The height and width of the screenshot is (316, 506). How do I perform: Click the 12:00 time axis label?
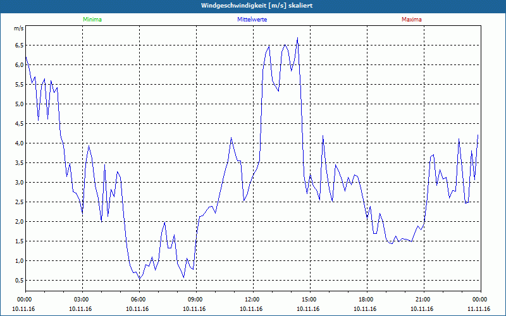pos(253,300)
